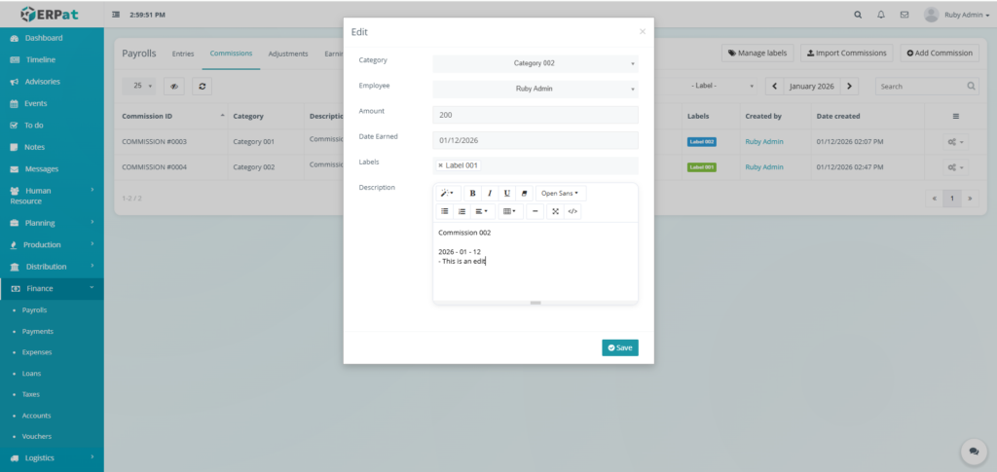The height and width of the screenshot is (472, 997).
Task: Open the Open Sans font dropdown
Action: [x=561, y=193]
